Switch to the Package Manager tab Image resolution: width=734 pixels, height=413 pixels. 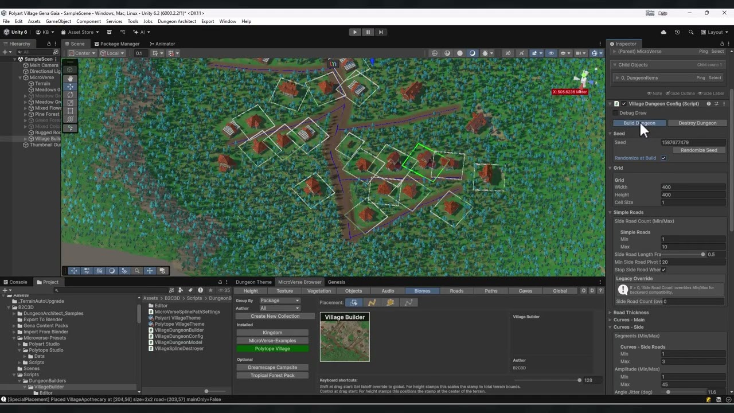[x=117, y=44]
